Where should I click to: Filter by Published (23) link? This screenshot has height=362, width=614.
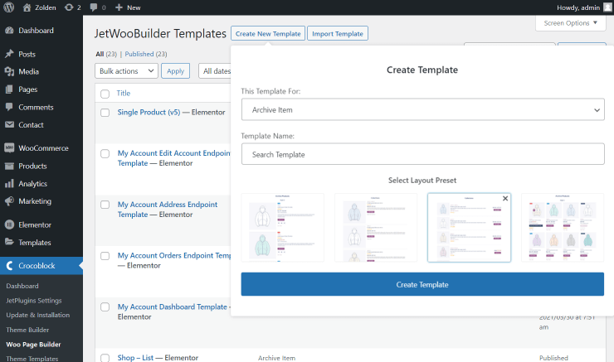click(146, 54)
